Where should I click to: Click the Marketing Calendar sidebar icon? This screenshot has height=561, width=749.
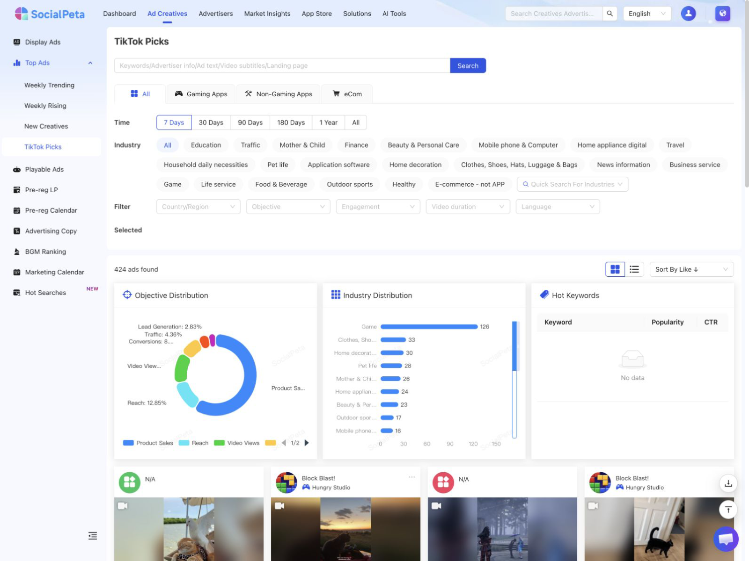tap(17, 272)
